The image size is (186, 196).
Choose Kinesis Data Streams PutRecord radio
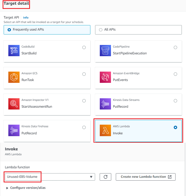pos(175,101)
